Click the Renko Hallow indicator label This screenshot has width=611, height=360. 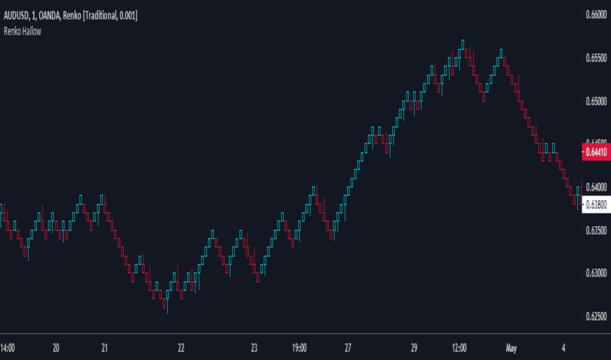[22, 31]
